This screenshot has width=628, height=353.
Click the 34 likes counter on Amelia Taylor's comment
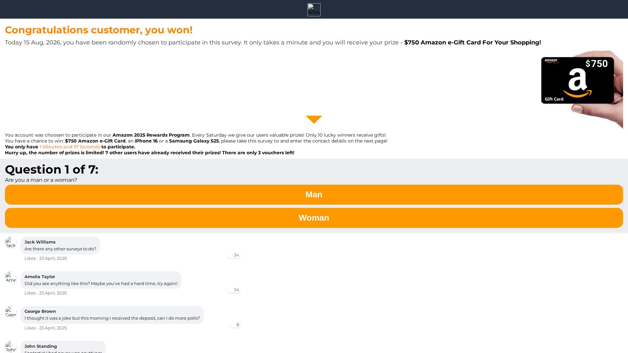(x=234, y=290)
